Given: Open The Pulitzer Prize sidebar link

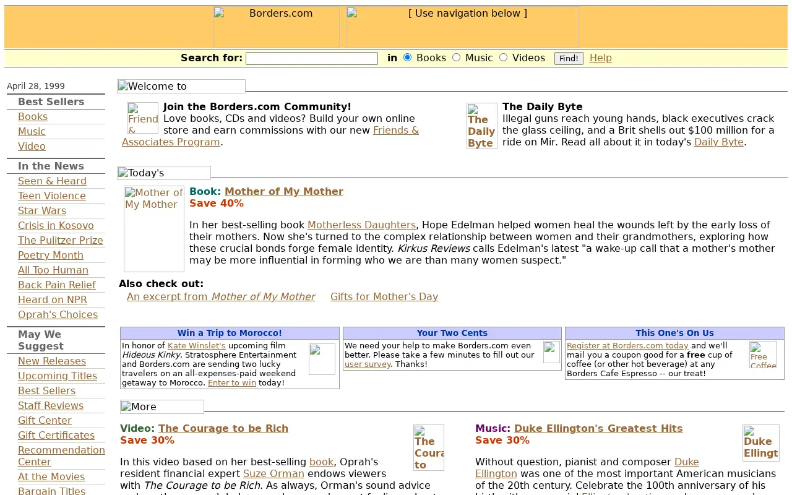Looking at the screenshot, I should 61,240.
